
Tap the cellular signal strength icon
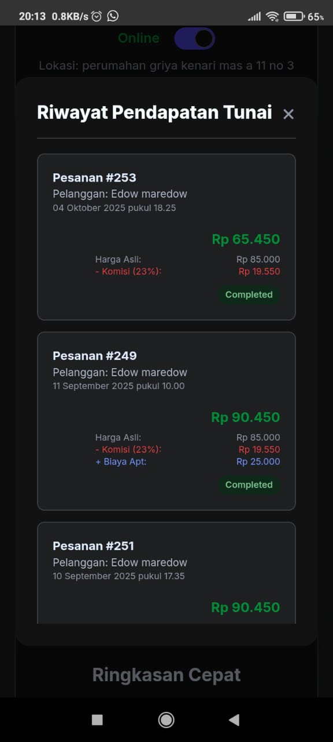tap(254, 16)
